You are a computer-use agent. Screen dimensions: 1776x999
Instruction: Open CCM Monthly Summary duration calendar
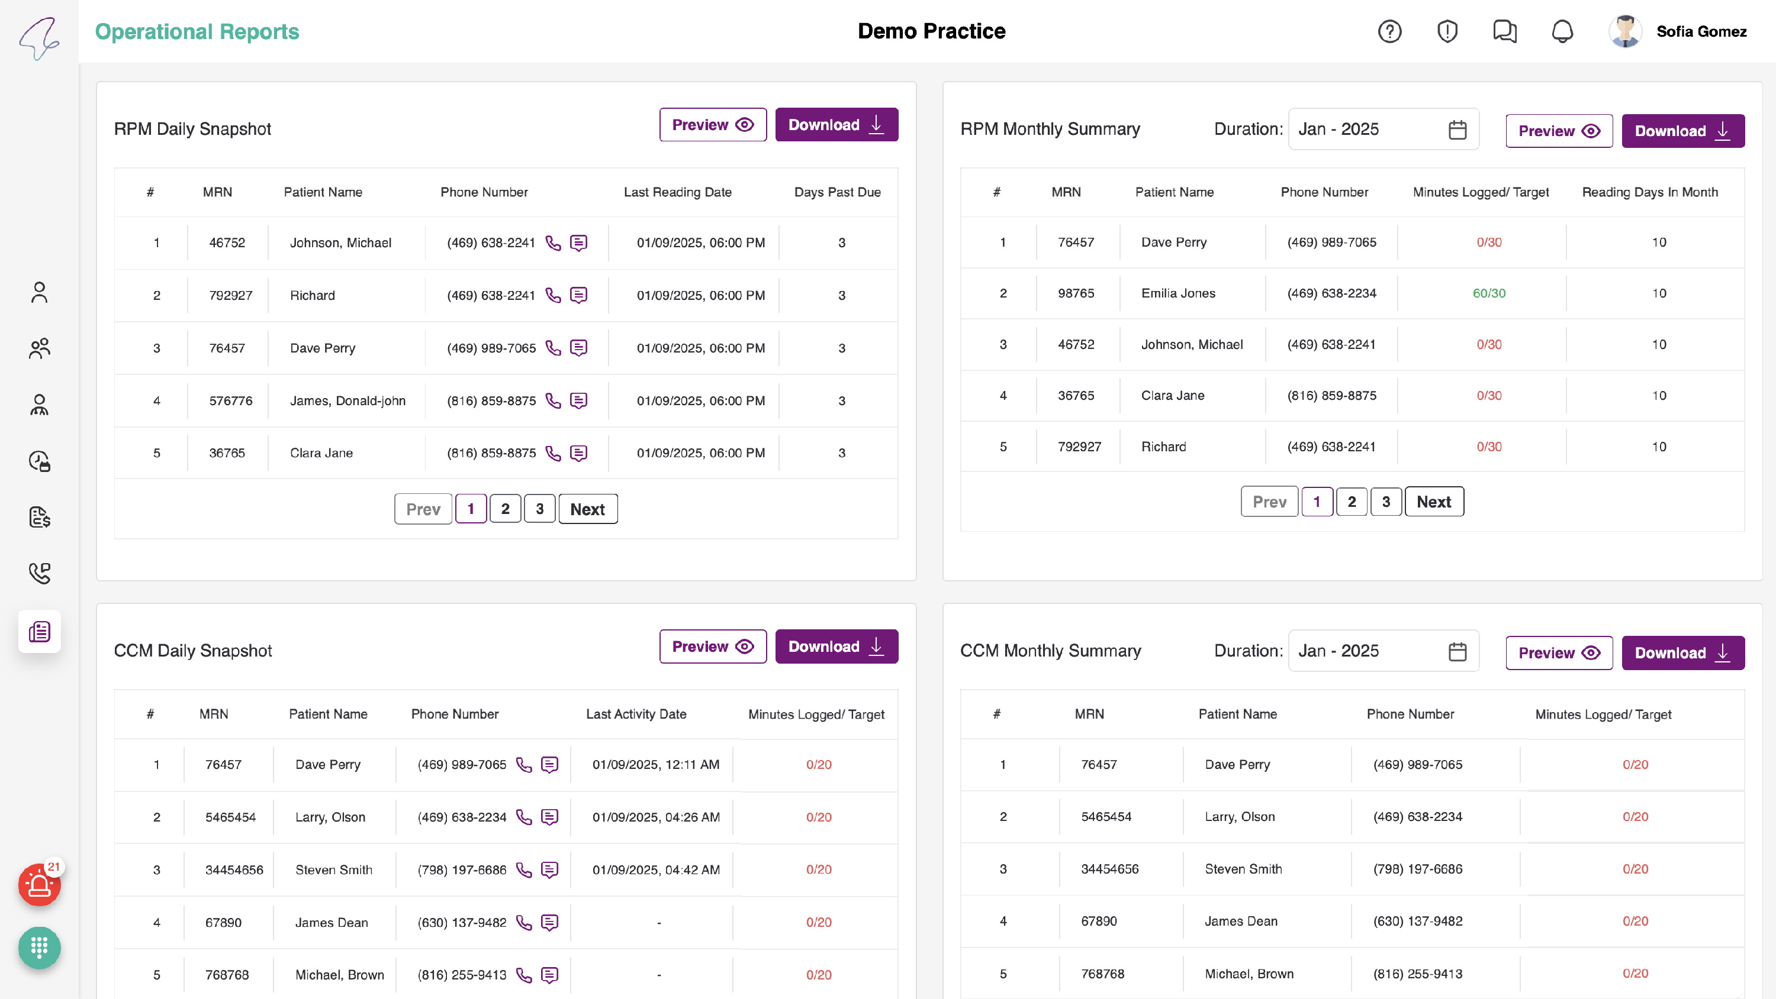[x=1457, y=651]
